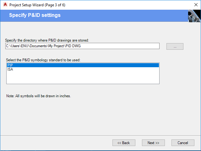Click empty space in symbology list box
Image resolution: width=201 pixels, height=151 pixels.
83,78
